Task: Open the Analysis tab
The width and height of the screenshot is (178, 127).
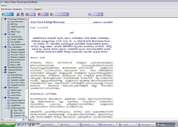Action: click(x=38, y=9)
